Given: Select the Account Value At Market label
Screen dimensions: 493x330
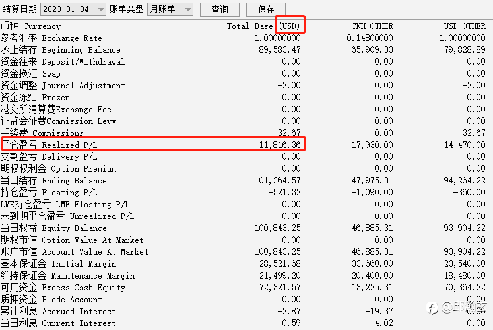Looking at the screenshot, I should [x=74, y=251].
